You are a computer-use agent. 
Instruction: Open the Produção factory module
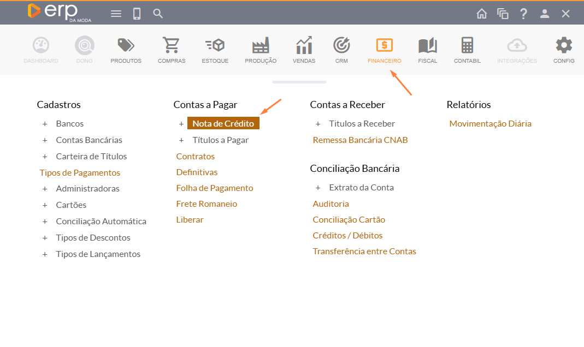tap(261, 46)
